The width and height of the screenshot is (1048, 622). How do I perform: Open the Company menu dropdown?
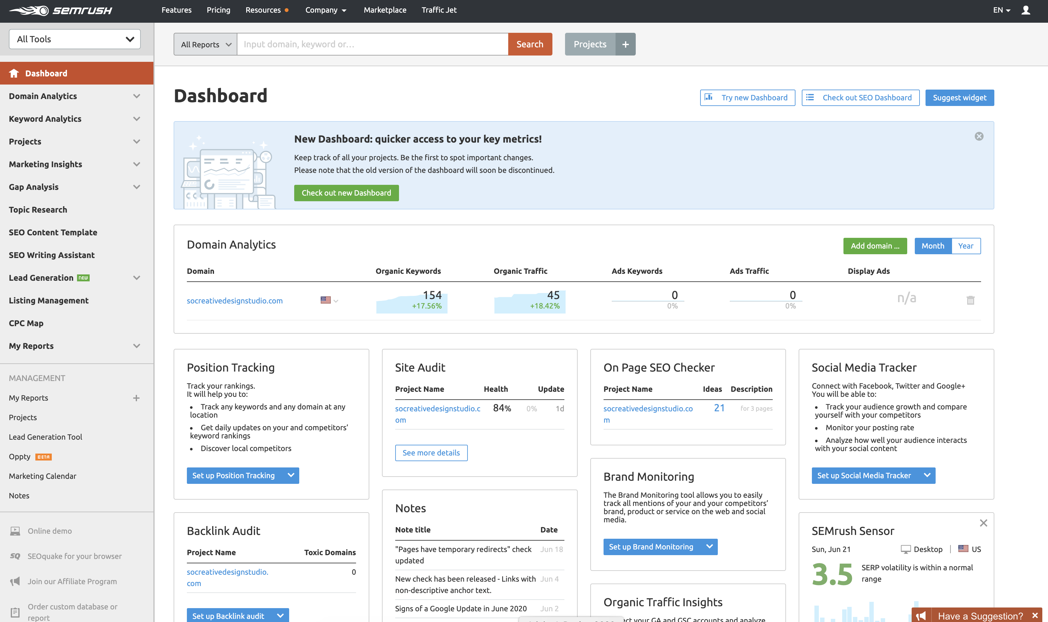point(326,10)
